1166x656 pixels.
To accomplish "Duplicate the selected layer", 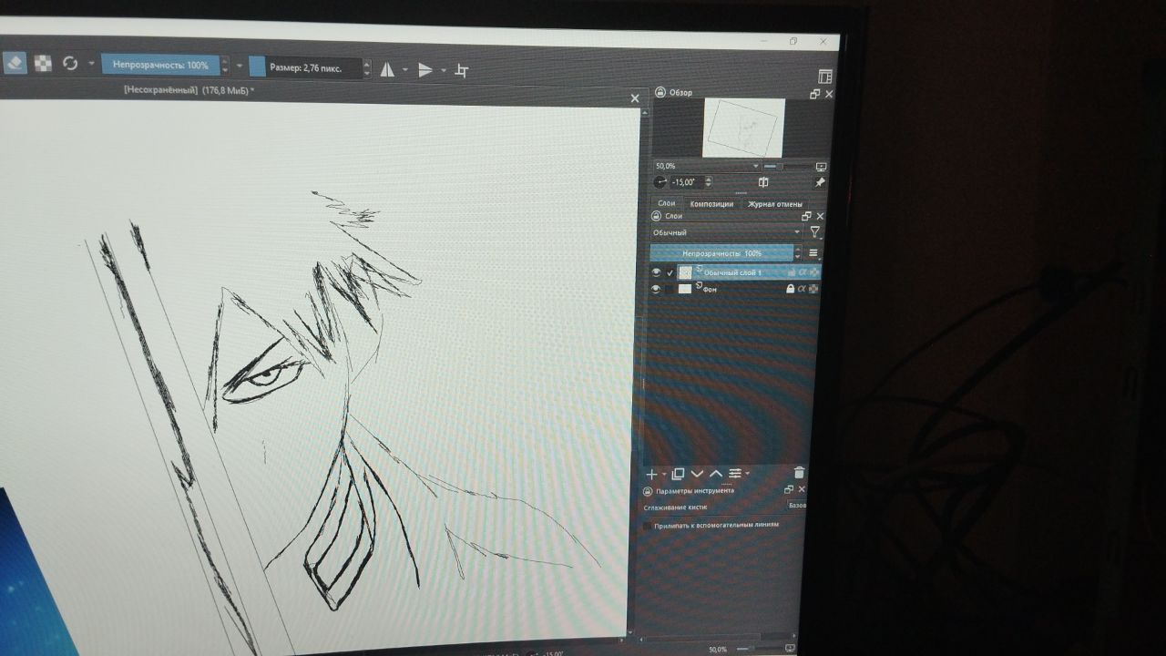I will pos(678,474).
